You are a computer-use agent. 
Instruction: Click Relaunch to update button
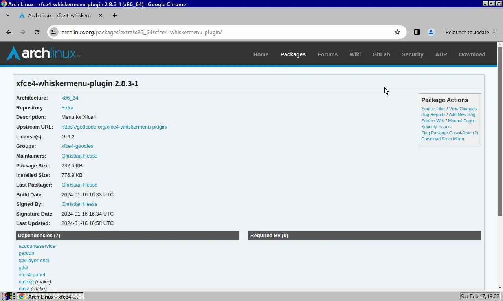(467, 32)
